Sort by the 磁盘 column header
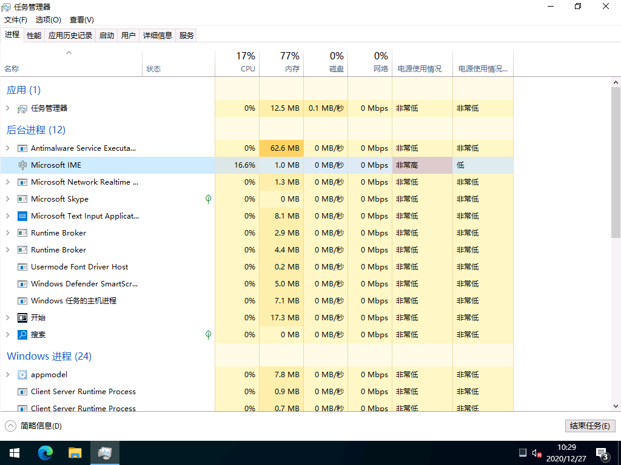This screenshot has width=621, height=465. (x=326, y=63)
